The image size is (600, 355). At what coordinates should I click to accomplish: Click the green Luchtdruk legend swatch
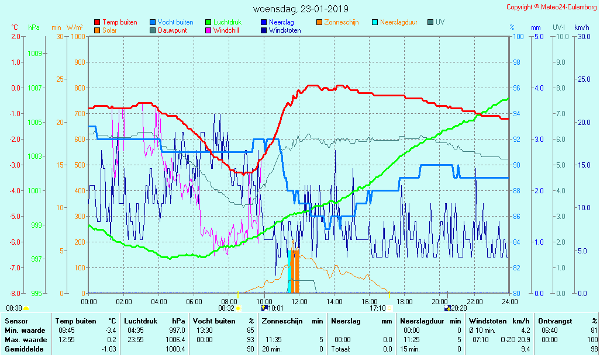point(208,22)
